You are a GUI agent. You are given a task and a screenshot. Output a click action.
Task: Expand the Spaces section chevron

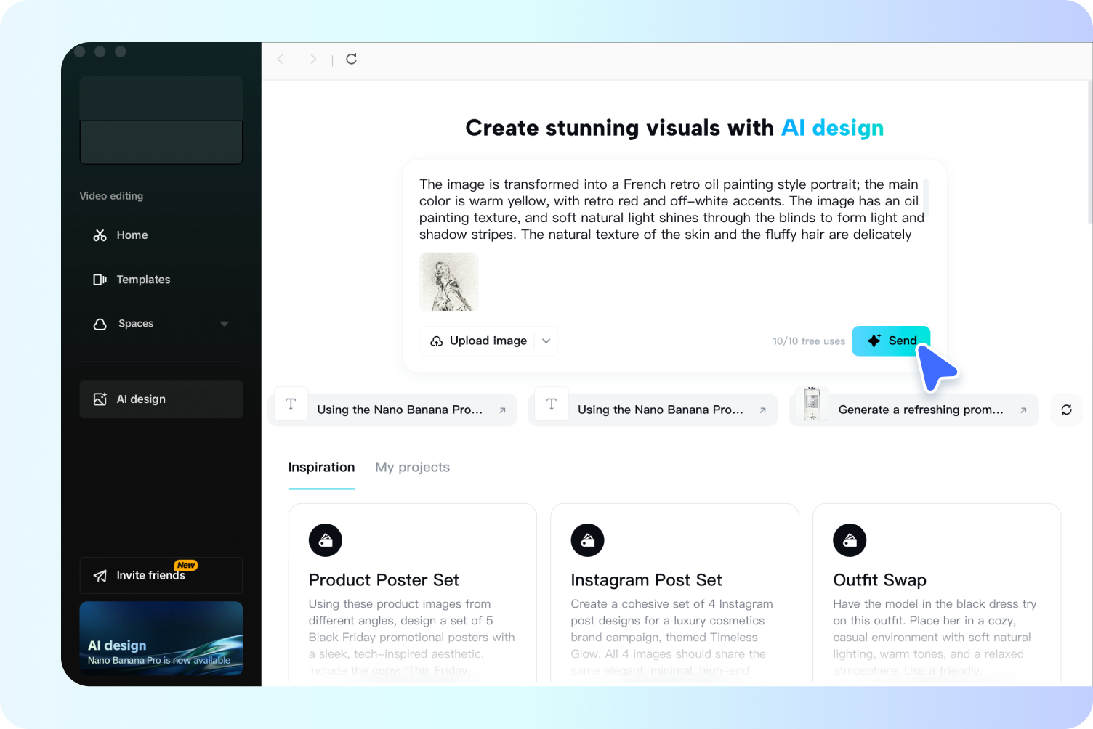tap(224, 324)
